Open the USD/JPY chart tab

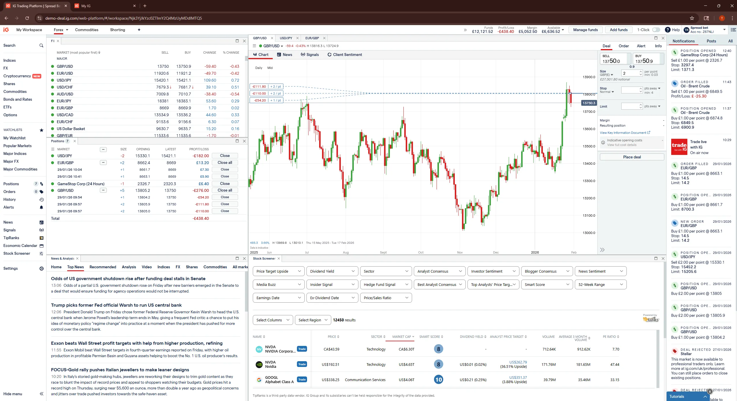click(286, 38)
